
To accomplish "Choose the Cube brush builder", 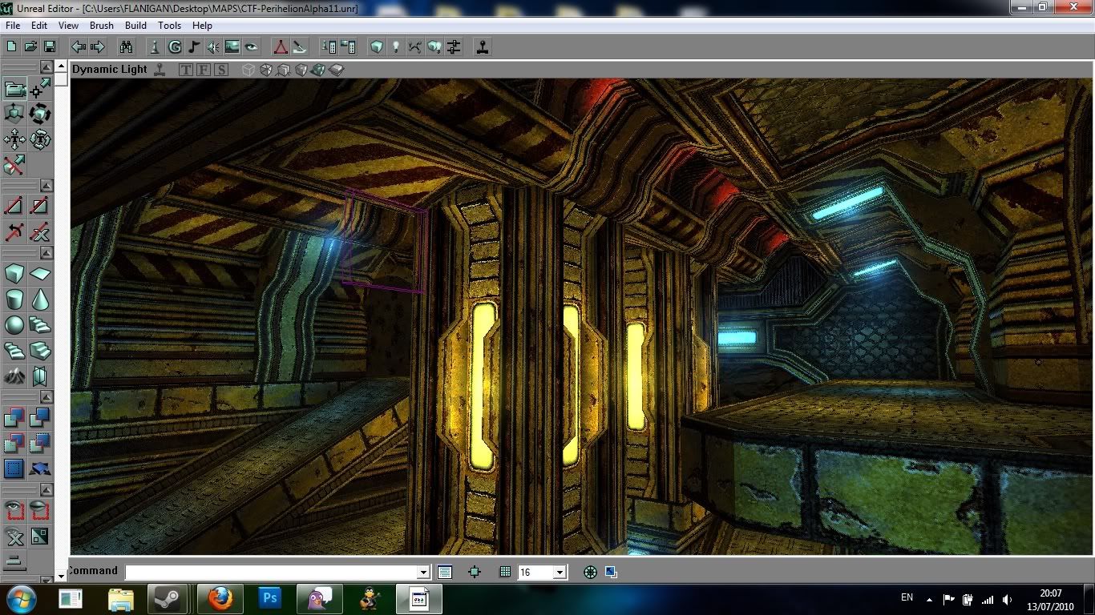I will [14, 275].
